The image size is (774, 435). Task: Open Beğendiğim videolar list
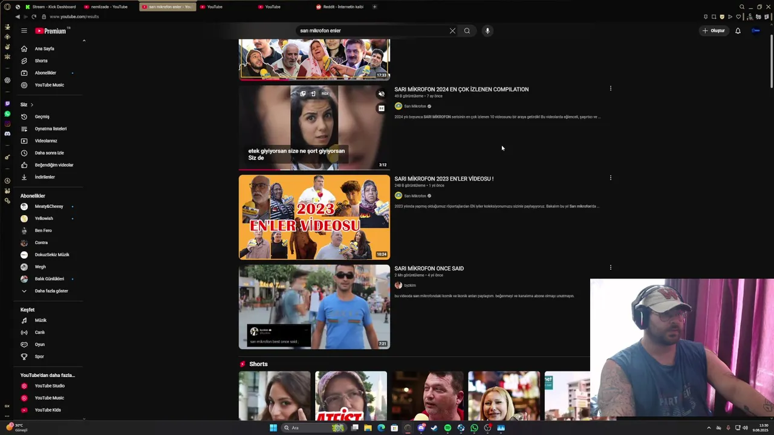tap(54, 165)
